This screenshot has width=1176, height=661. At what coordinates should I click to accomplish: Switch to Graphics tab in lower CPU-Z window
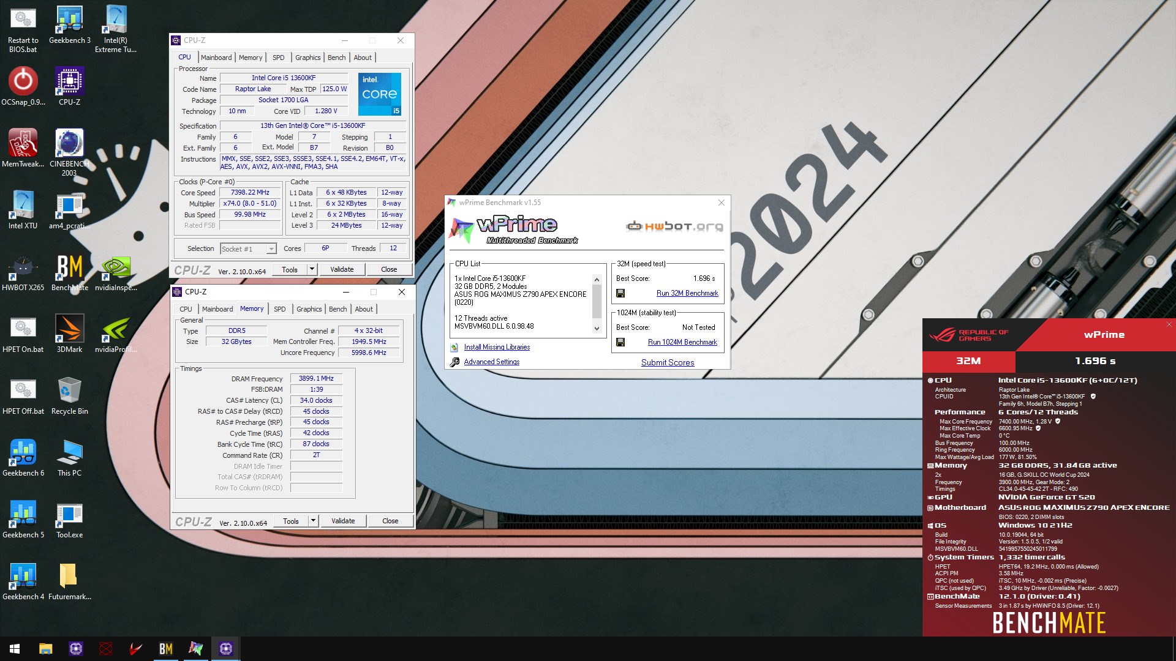(x=309, y=309)
